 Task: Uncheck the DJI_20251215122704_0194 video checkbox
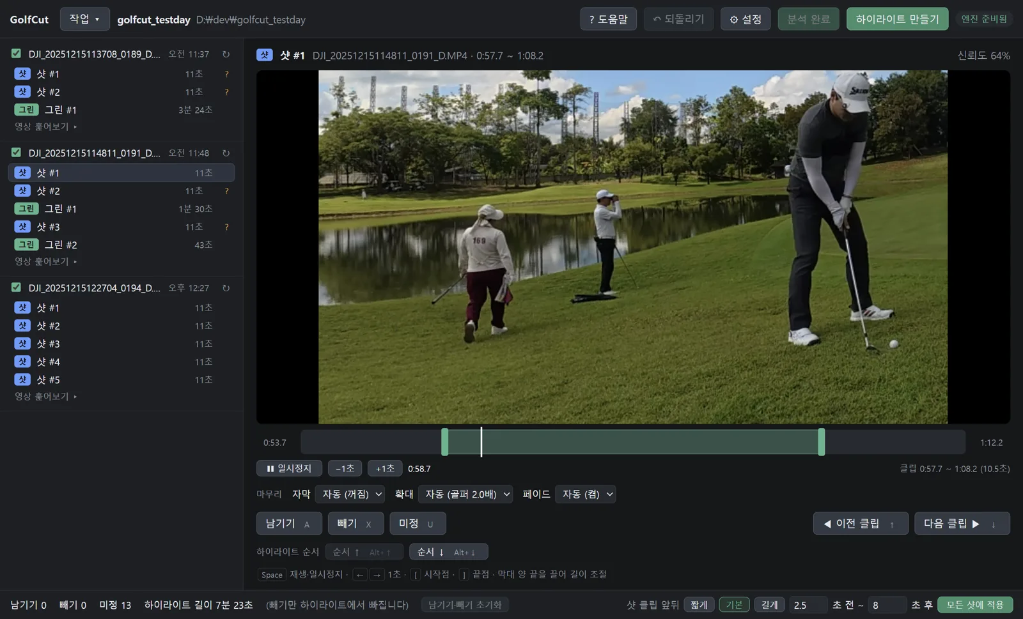pyautogui.click(x=16, y=287)
